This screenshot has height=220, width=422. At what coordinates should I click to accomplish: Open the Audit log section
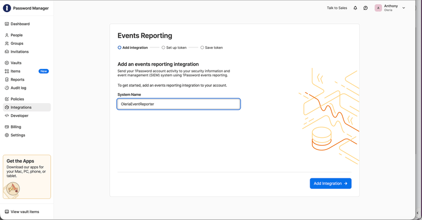[18, 88]
